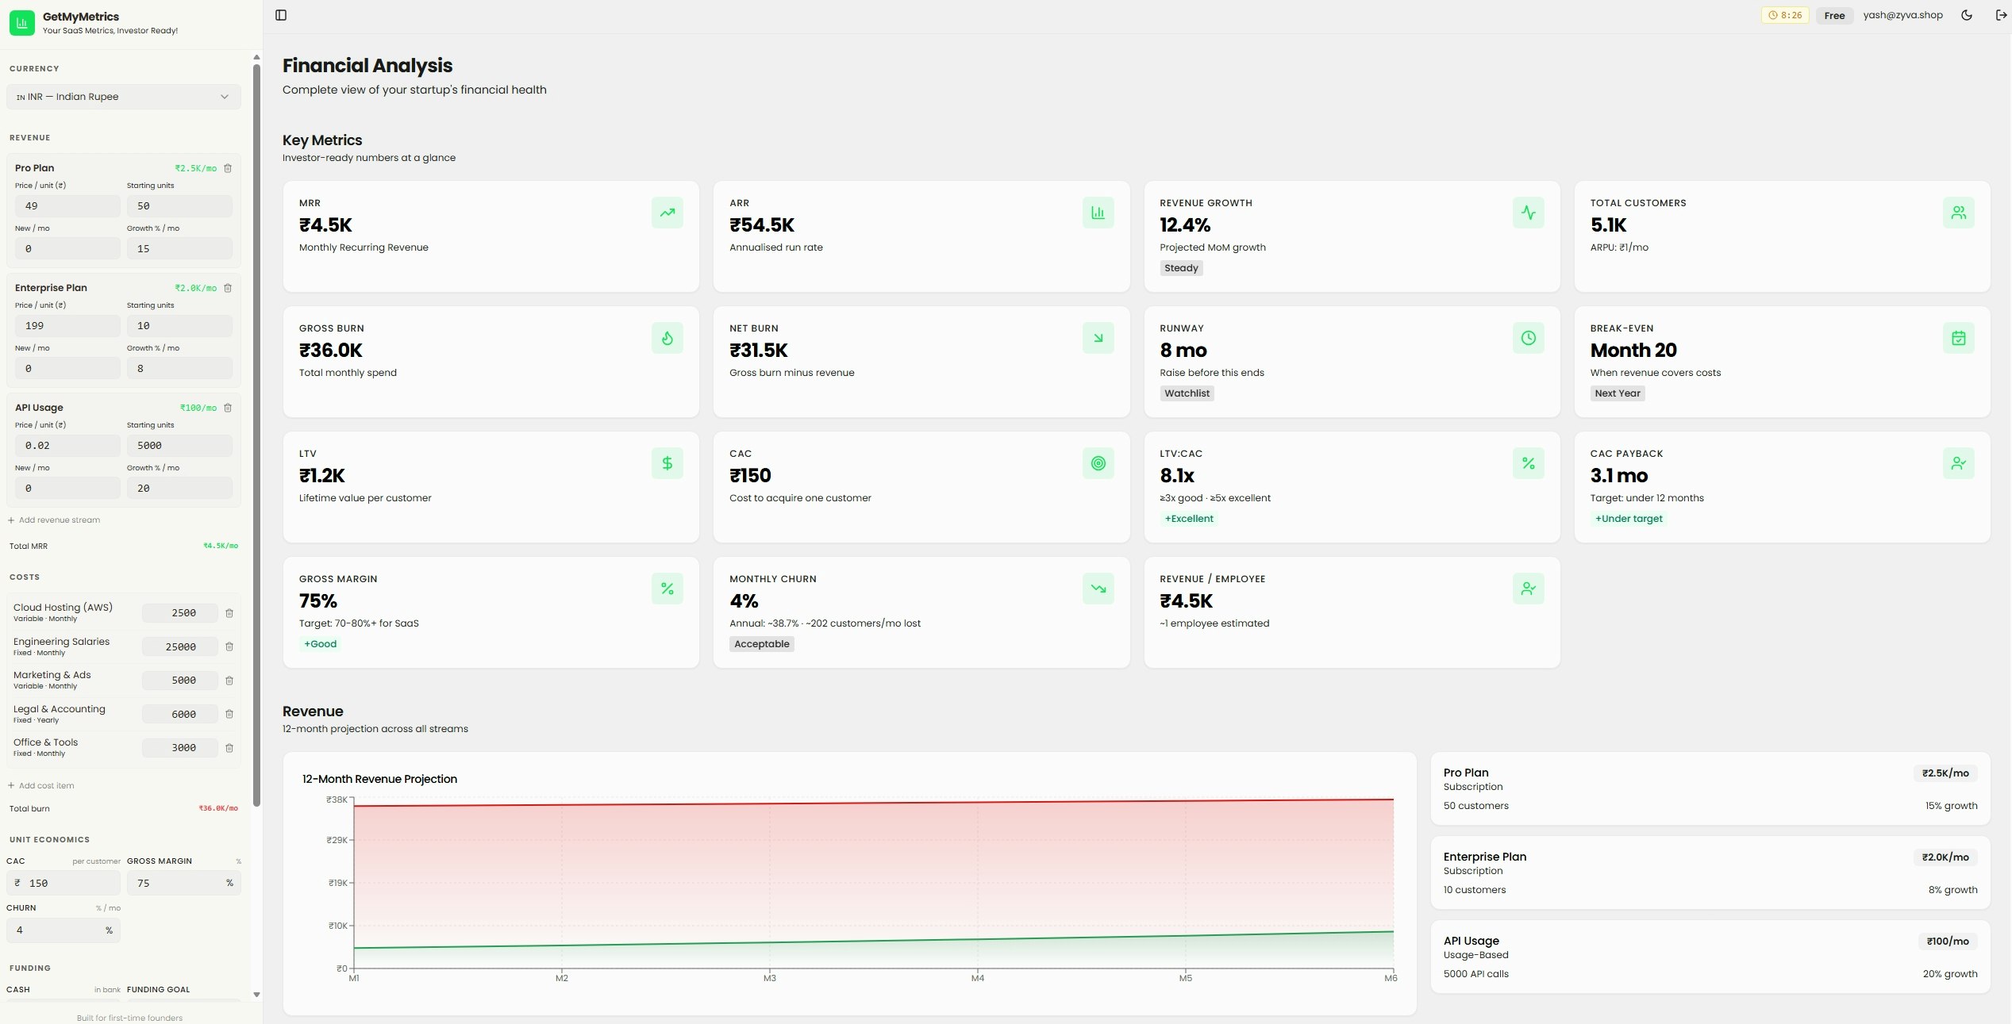Viewport: 2012px width, 1024px height.
Task: Open the currency dropdown showing INR — Indian Rupee
Action: pos(122,96)
